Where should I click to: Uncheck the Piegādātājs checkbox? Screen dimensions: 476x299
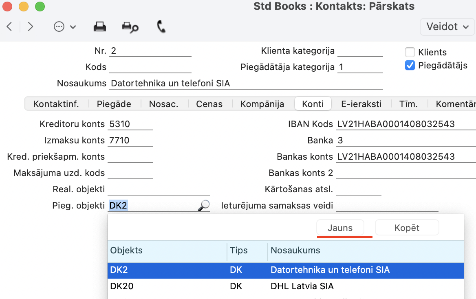(x=410, y=65)
